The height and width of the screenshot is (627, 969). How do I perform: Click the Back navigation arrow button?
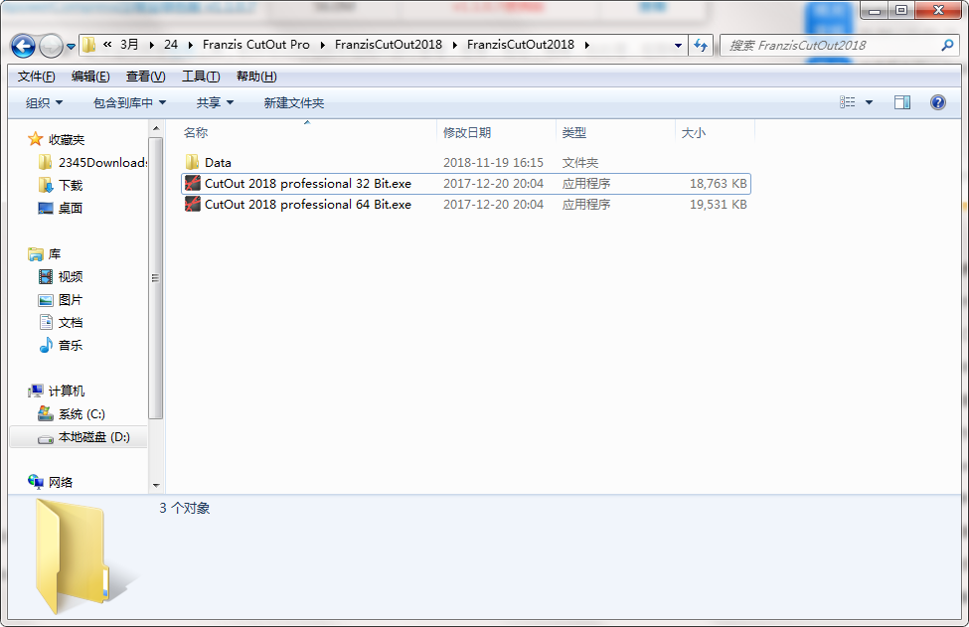coord(23,46)
